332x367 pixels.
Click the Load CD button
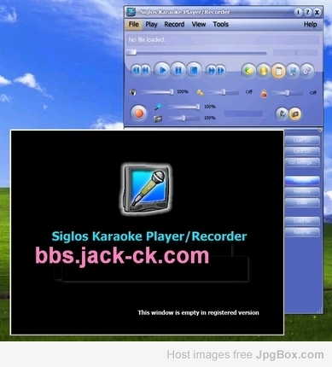(302, 140)
